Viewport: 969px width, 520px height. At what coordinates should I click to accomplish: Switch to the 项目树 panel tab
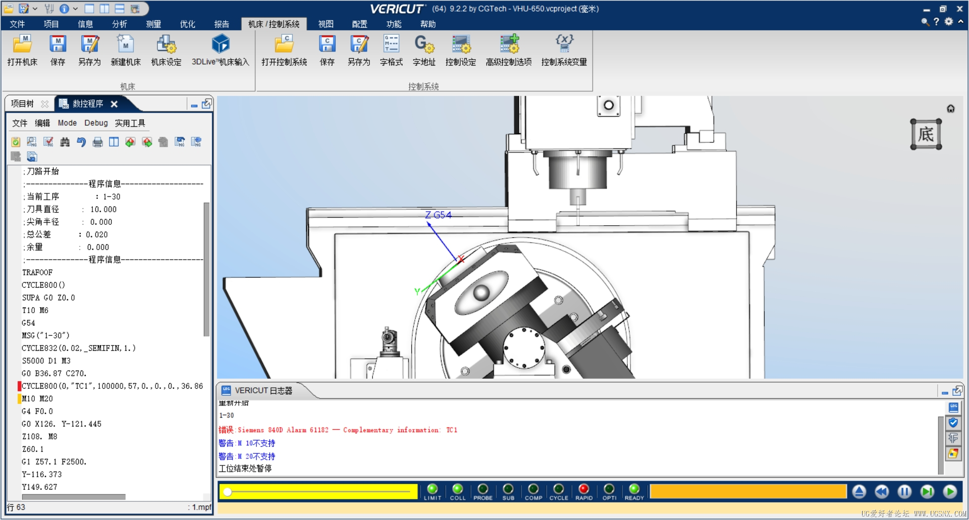coord(23,103)
